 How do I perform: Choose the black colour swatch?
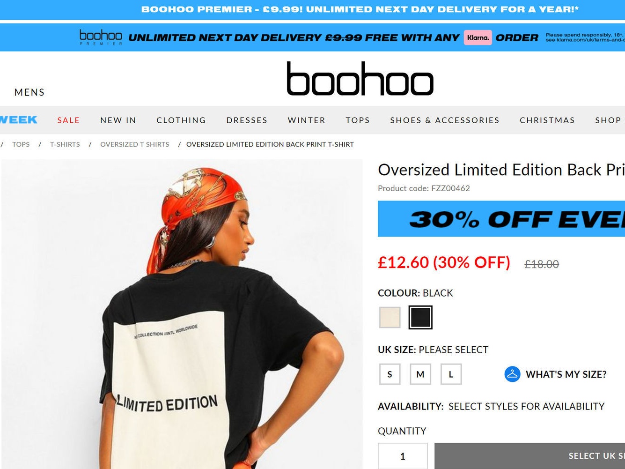coord(420,317)
